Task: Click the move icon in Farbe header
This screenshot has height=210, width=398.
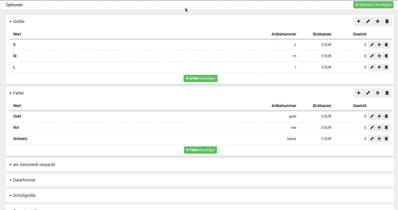Action: pyautogui.click(x=377, y=93)
